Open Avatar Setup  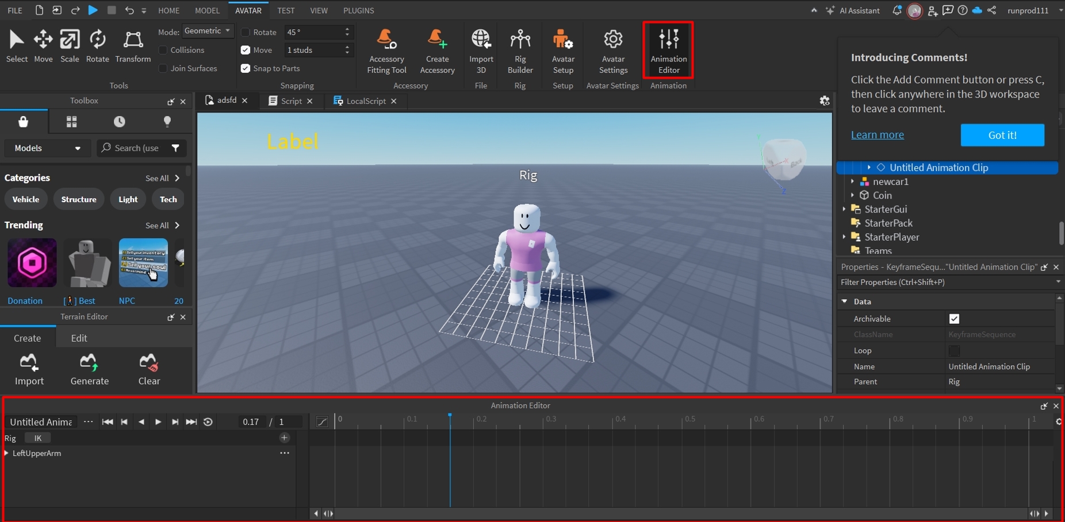click(563, 52)
